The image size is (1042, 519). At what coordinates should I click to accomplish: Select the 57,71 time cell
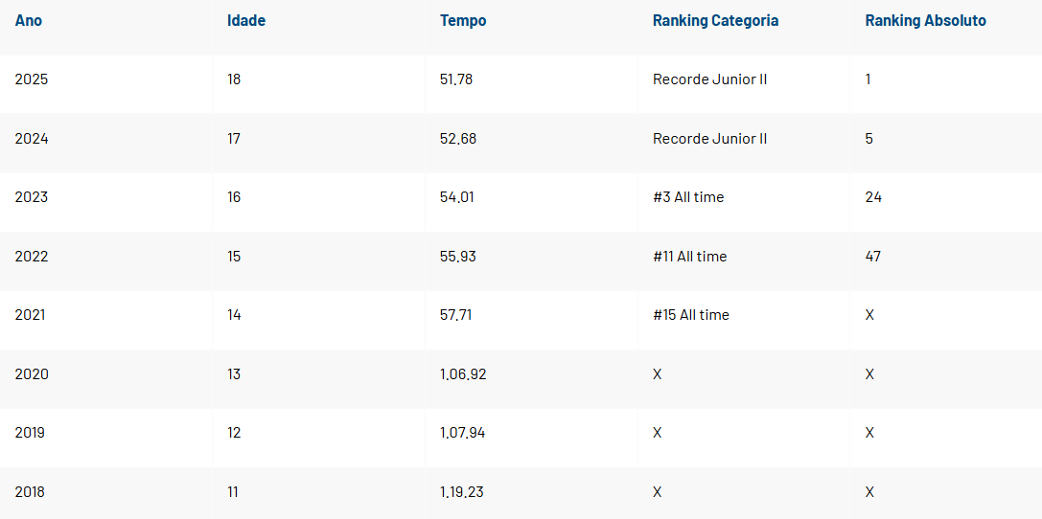tap(456, 315)
